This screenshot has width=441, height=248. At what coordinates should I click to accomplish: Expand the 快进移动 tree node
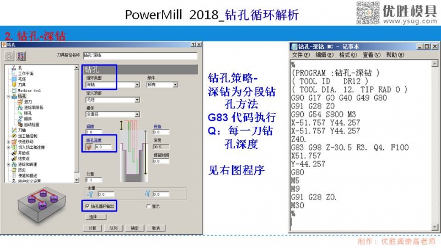pos(8,142)
